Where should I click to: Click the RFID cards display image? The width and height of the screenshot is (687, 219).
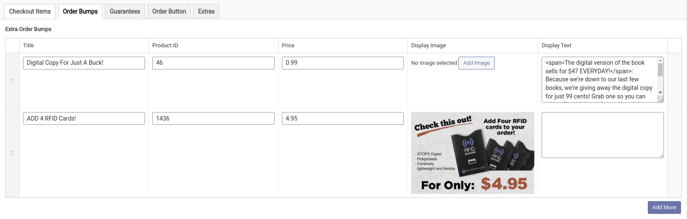click(472, 153)
